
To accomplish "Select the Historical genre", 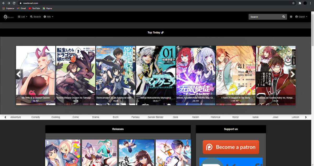I will click(x=216, y=117).
